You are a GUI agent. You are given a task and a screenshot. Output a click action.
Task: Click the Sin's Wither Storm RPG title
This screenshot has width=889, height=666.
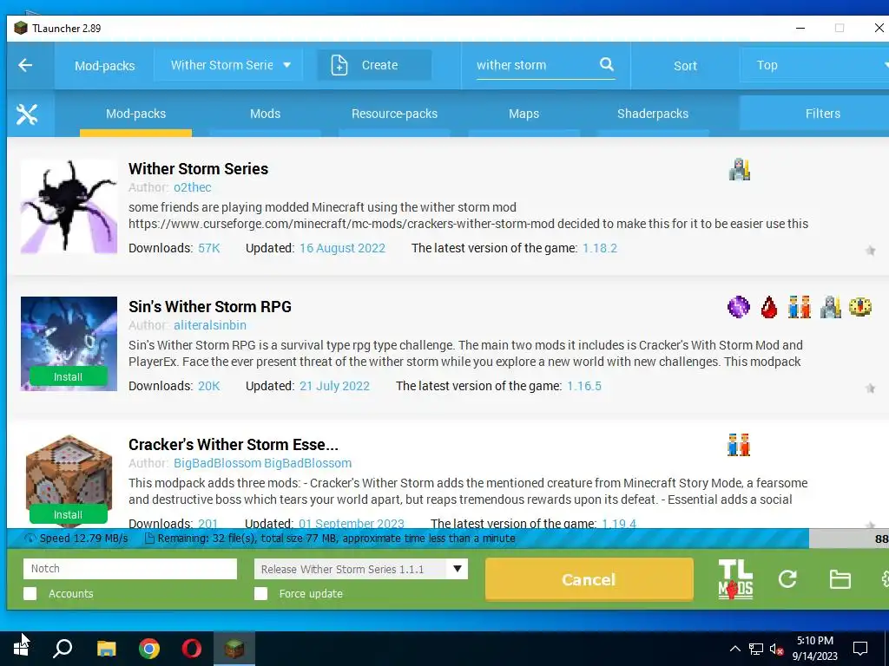click(x=210, y=307)
